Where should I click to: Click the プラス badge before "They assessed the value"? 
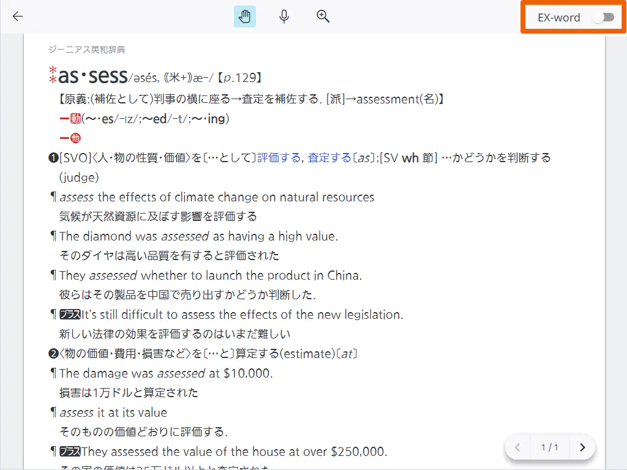coord(70,452)
